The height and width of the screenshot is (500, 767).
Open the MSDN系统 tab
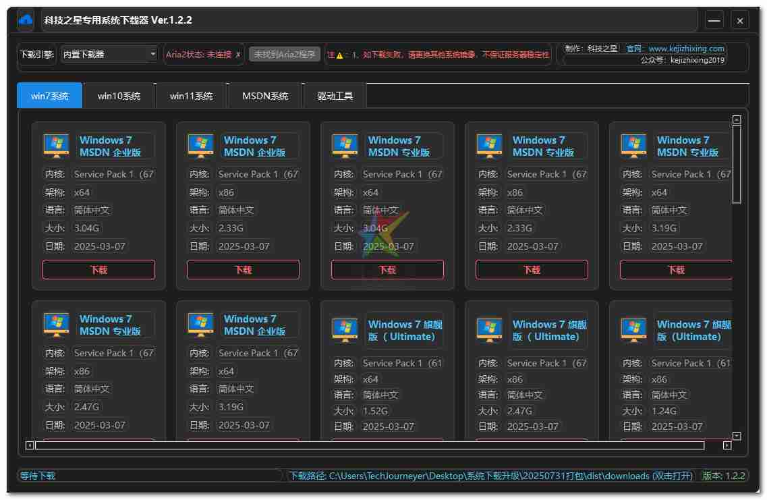pos(265,96)
